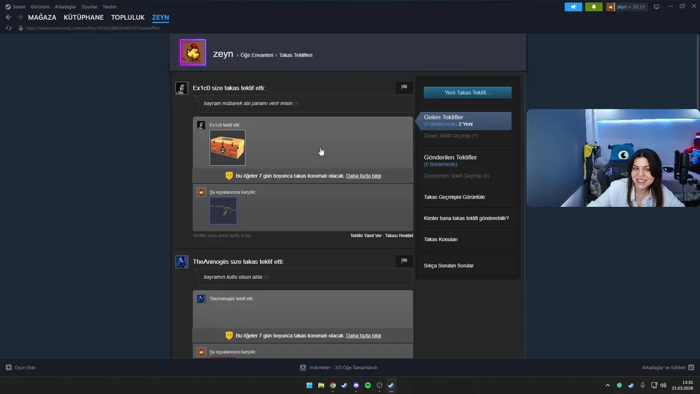Open 'Daha fazla bilgi' in Ex1c0's offer
This screenshot has height=394, width=700.
click(364, 176)
